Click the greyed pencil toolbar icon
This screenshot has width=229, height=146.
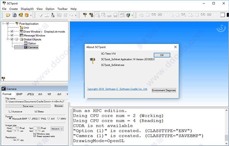(x=41, y=15)
